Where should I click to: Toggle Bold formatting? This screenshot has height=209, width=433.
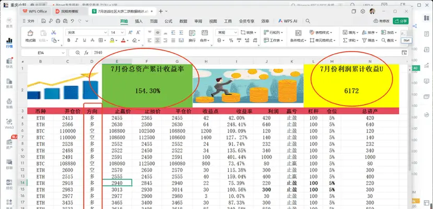(69, 40)
